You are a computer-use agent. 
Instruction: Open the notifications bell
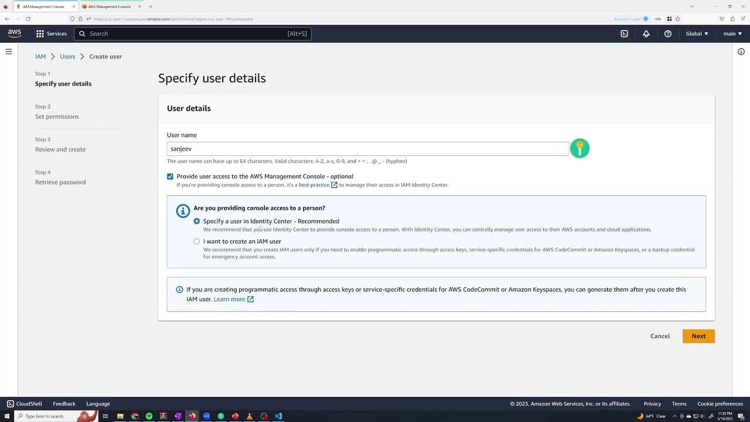coord(646,33)
